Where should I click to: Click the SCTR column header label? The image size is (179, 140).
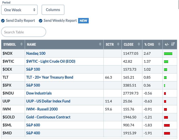pos(110,44)
